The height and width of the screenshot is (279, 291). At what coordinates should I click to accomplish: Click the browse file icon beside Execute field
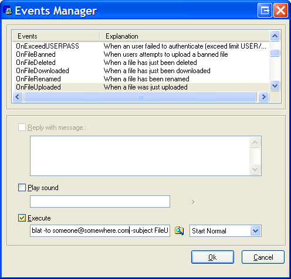point(179,231)
